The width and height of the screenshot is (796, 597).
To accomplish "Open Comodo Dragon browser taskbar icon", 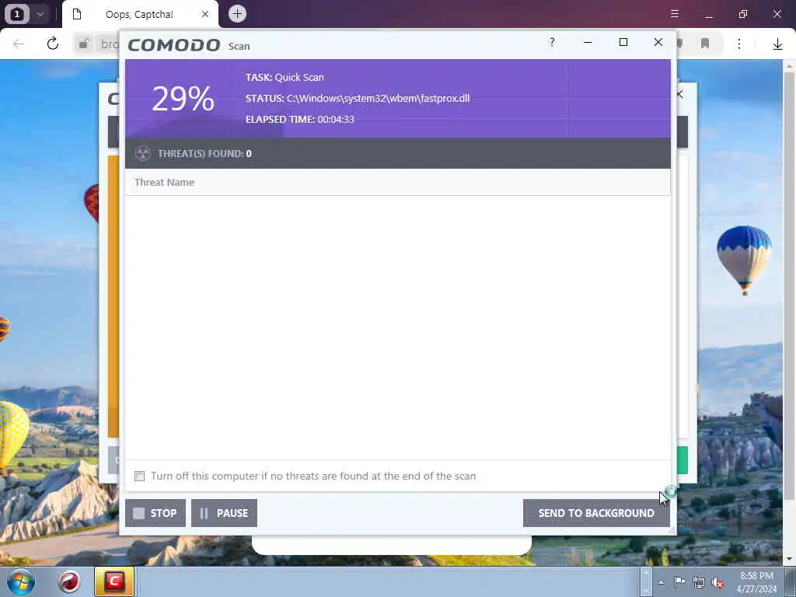I will (69, 581).
